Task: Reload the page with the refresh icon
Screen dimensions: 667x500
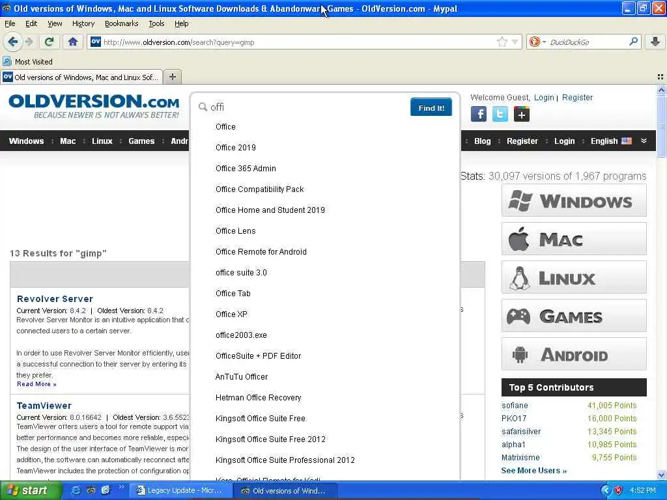Action: point(49,42)
